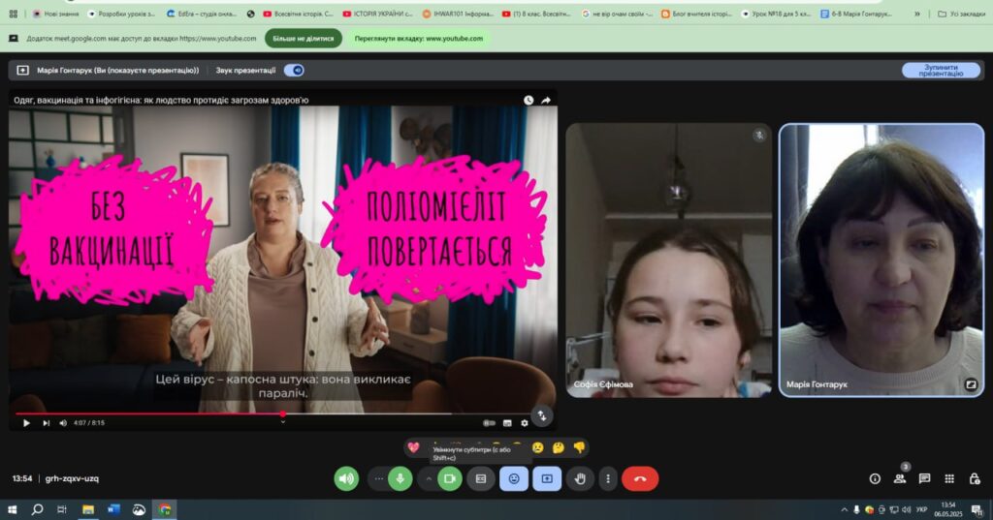Expand camera options chevron

click(x=428, y=479)
